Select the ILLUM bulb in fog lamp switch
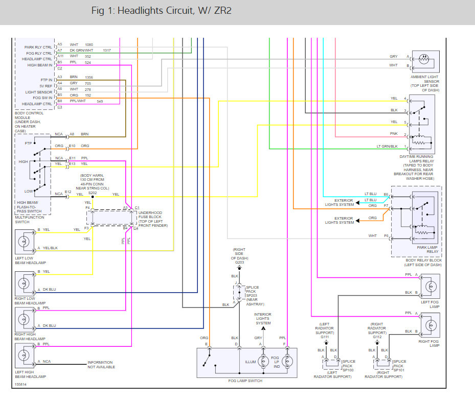Image resolution: width=475 pixels, height=402 pixels. click(x=263, y=362)
